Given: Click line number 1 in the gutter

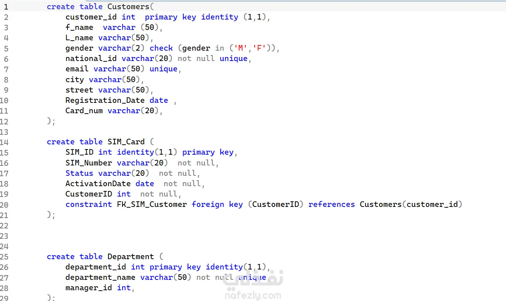Looking at the screenshot, I should click(x=6, y=7).
